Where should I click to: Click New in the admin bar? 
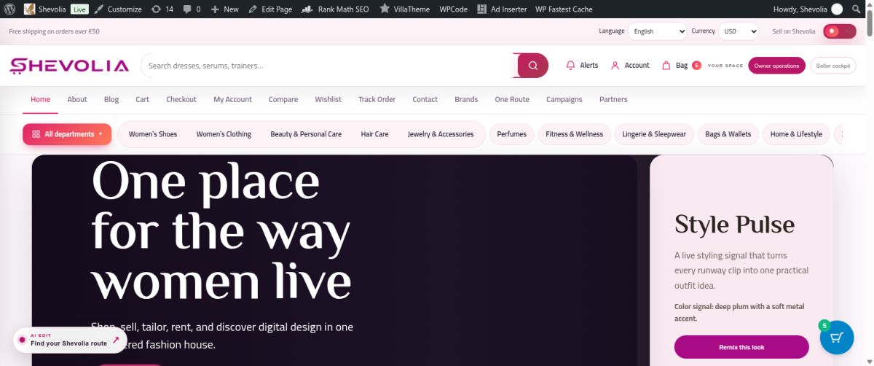coord(224,9)
